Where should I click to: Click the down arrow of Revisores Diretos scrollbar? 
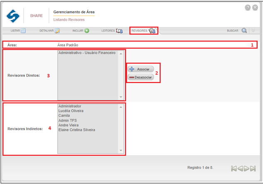pos(121,97)
